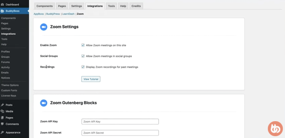Click the Zoom API Key label

[x=49, y=122]
